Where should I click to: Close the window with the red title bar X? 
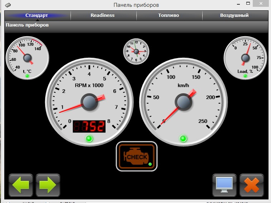[261, 3]
